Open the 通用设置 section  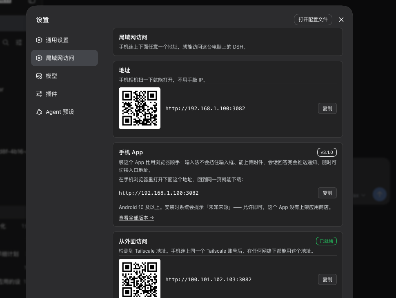coord(65,40)
